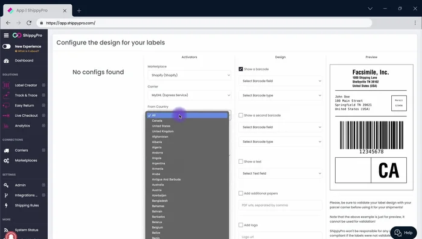422x239 pixels.
Task: Expand Admin submenu plus
Action: coord(43,185)
